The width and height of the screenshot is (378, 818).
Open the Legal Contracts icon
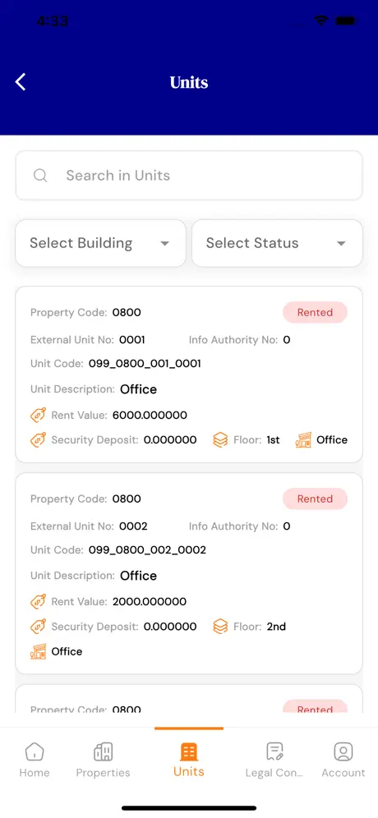(x=274, y=751)
